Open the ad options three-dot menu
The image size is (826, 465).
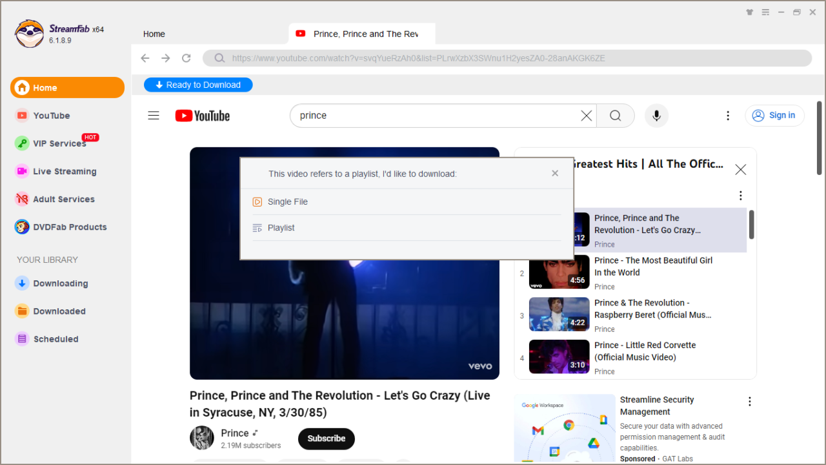pyautogui.click(x=750, y=402)
